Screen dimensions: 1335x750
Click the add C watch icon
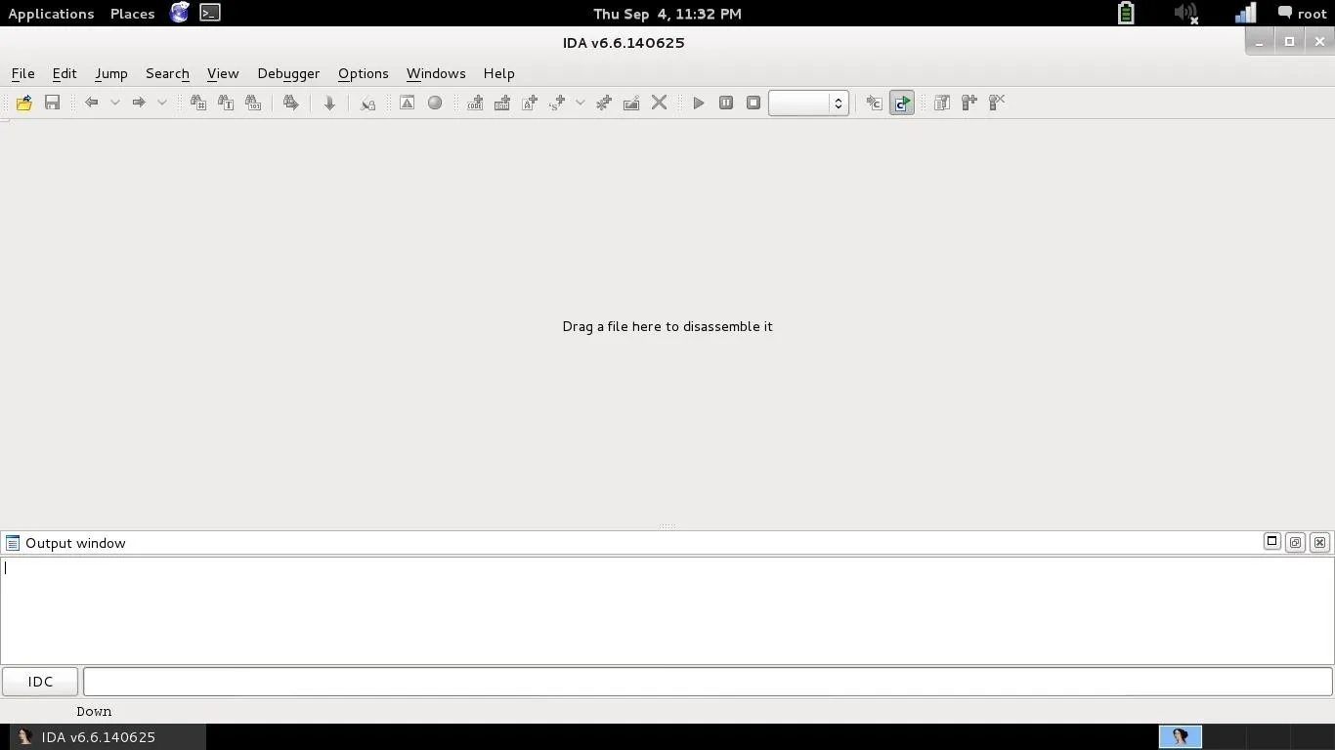[874, 103]
